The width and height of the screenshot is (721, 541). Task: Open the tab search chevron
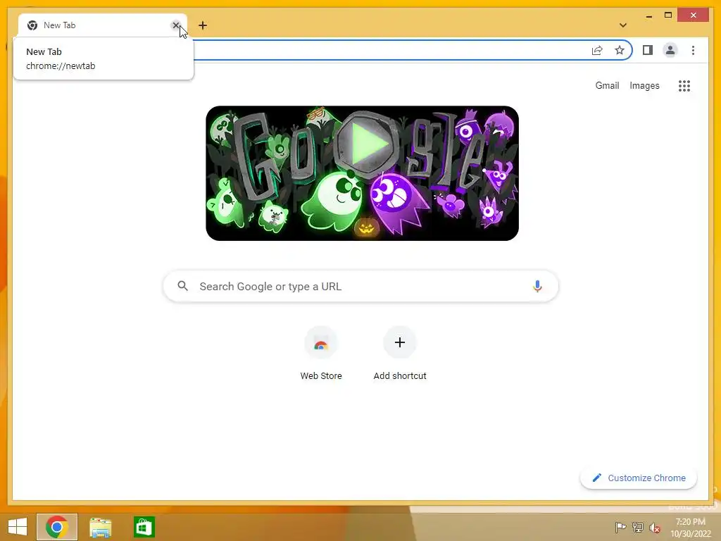[623, 25]
